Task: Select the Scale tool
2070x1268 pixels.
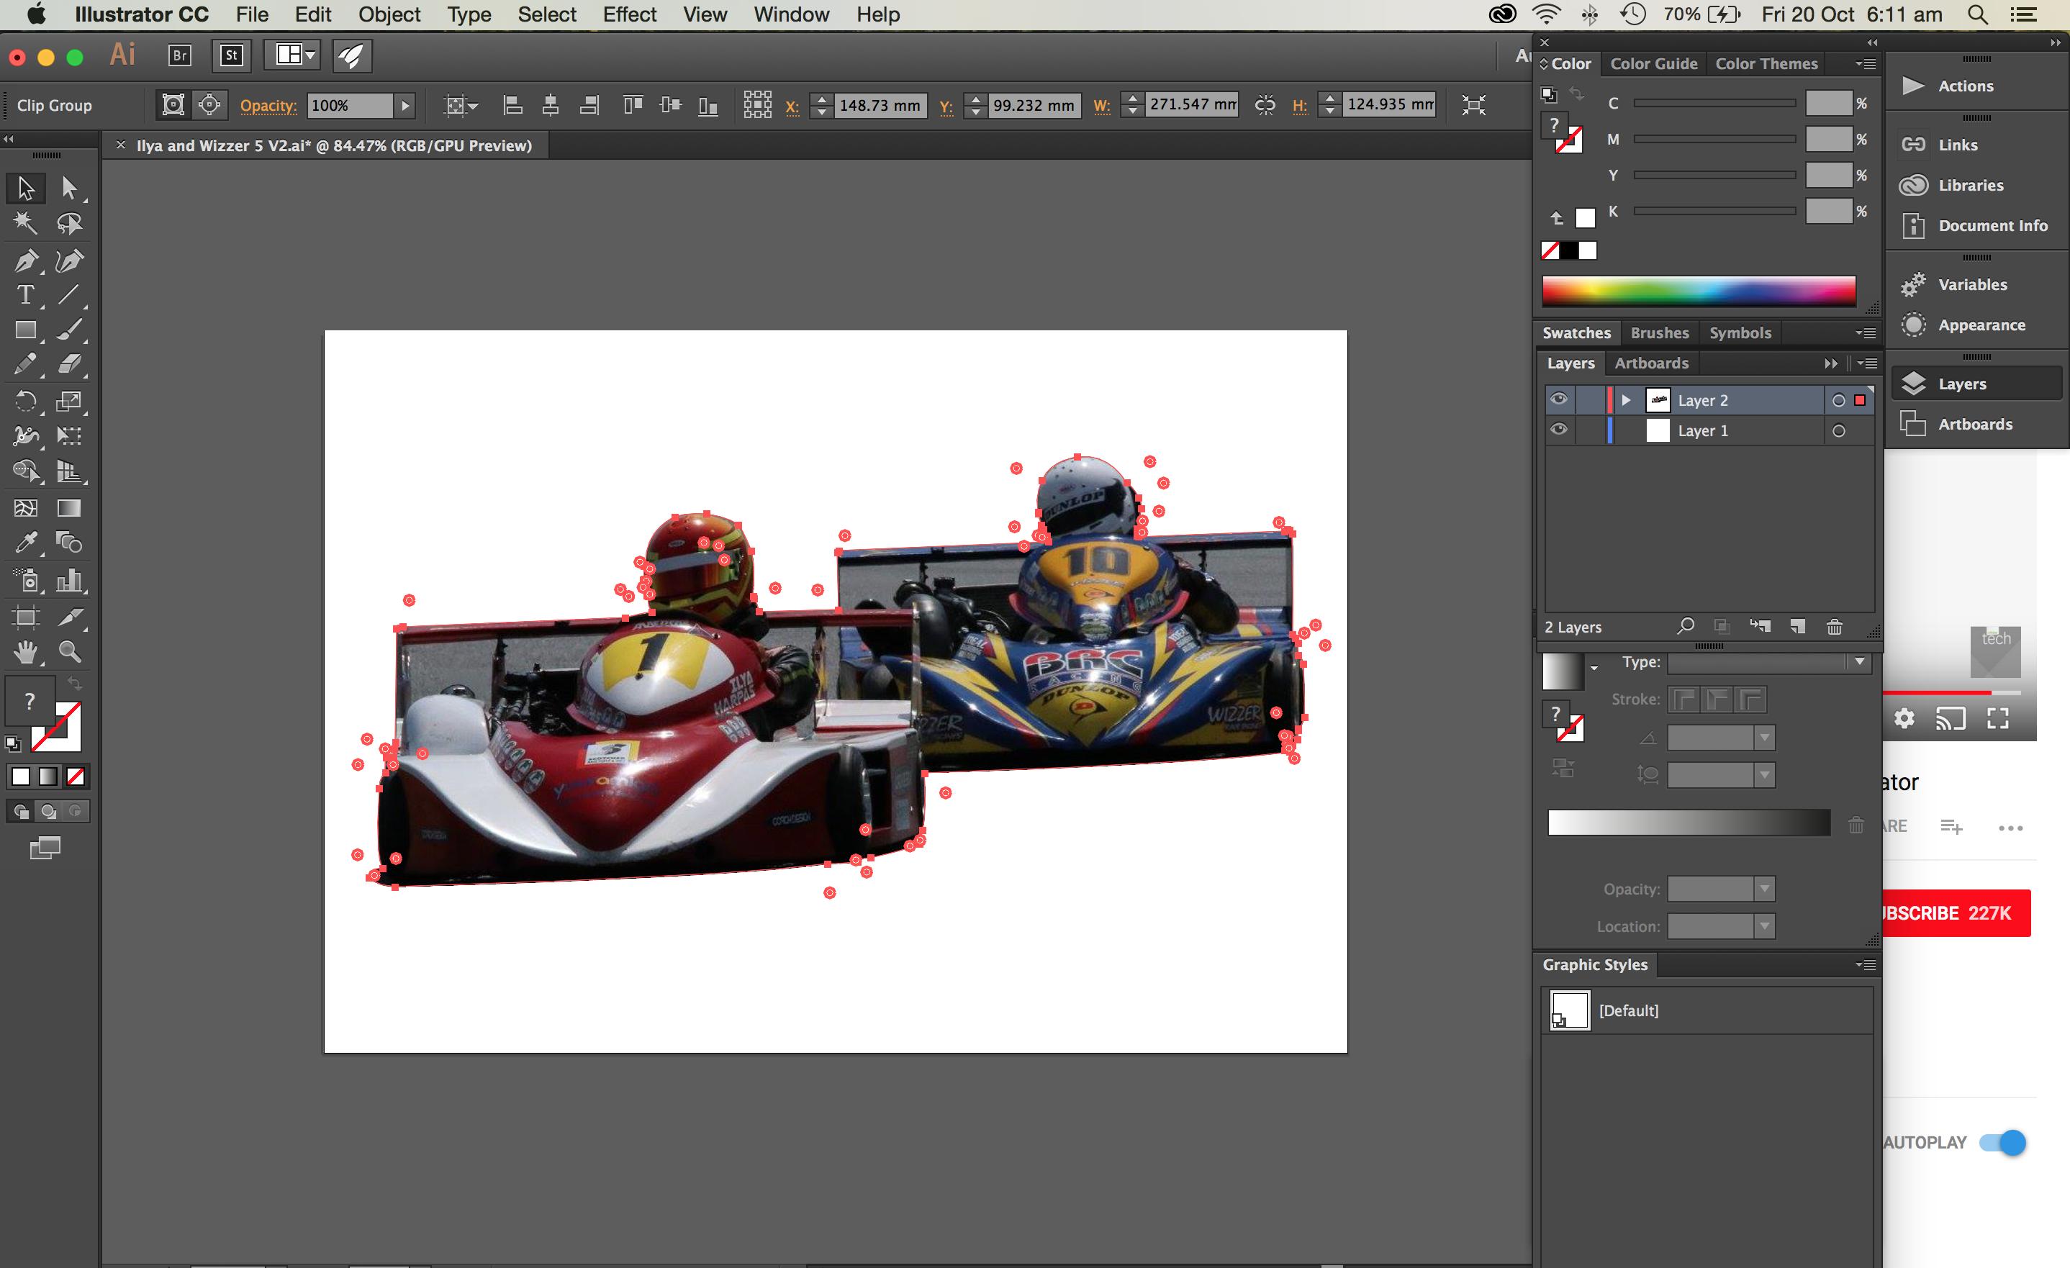Action: pyautogui.click(x=69, y=401)
